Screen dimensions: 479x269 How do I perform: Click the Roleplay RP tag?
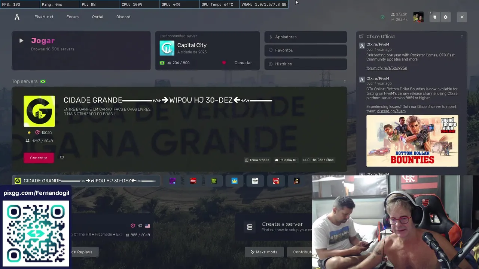(x=286, y=160)
